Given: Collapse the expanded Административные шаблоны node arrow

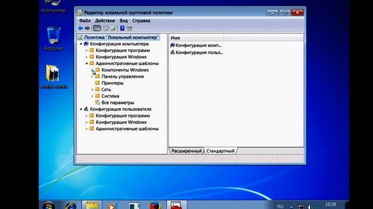Looking at the screenshot, I should coord(87,63).
